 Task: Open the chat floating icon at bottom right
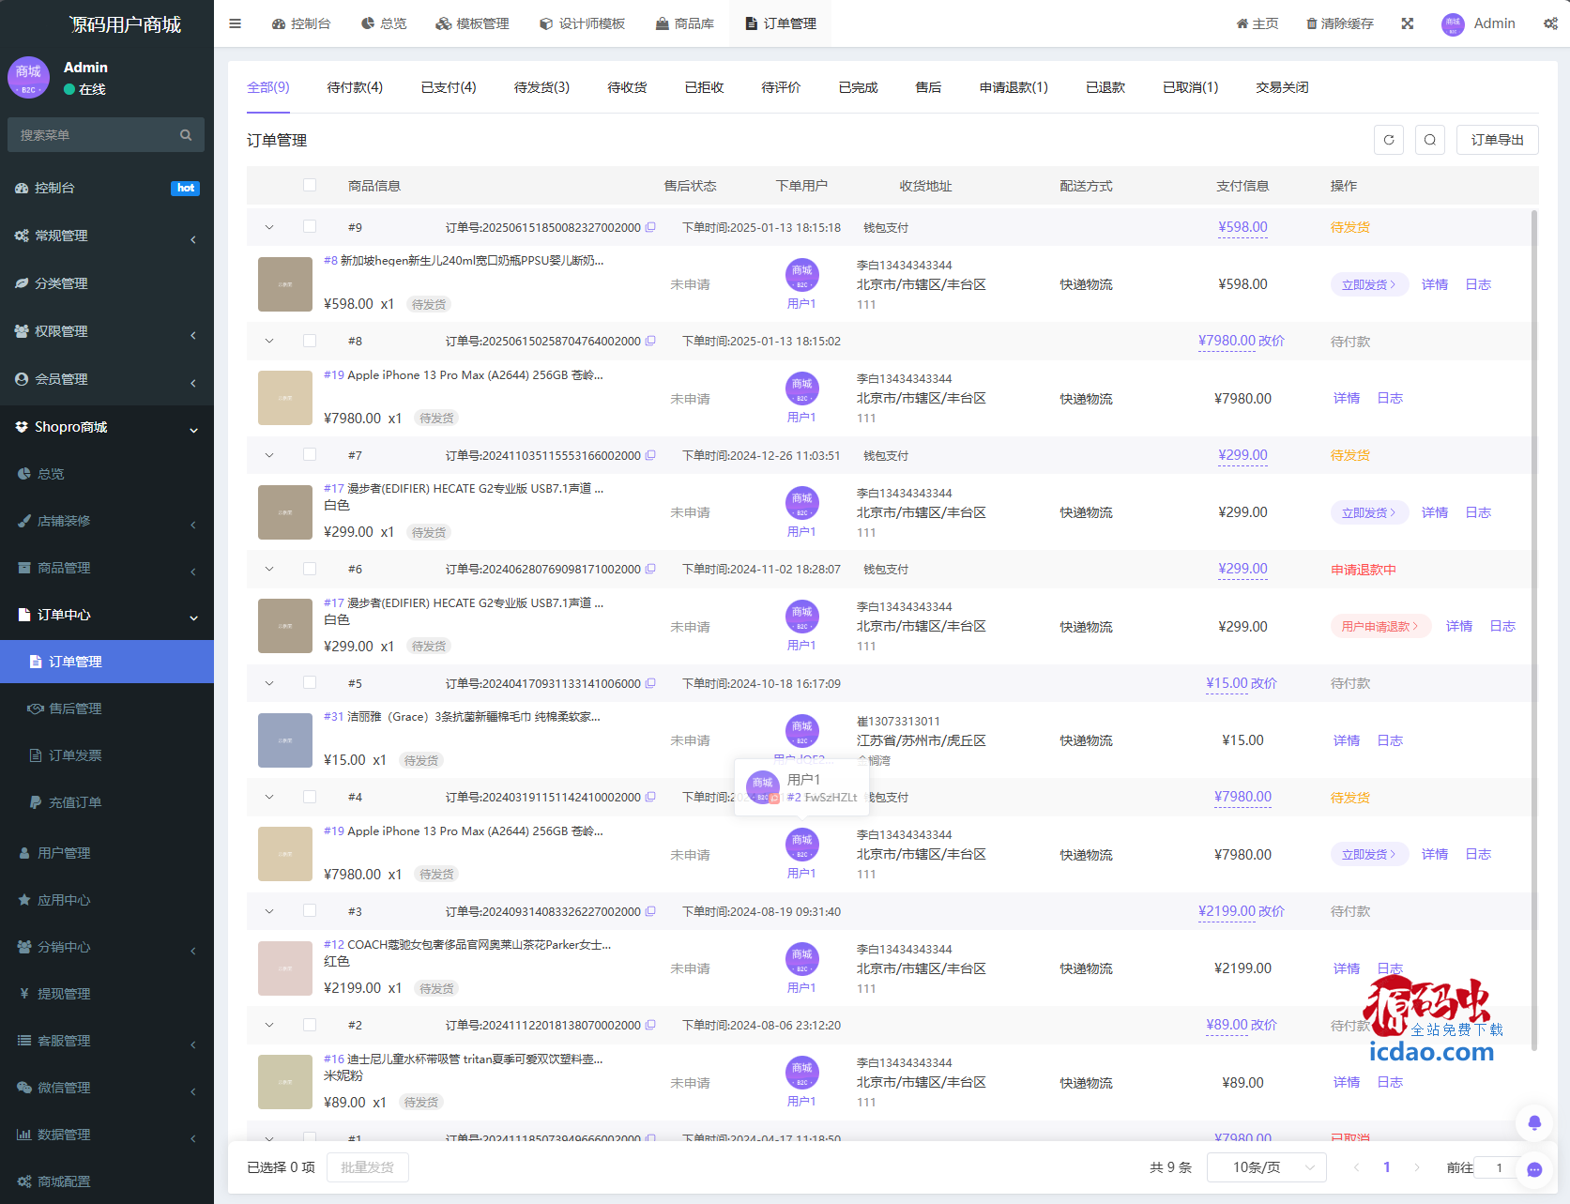(x=1534, y=1169)
